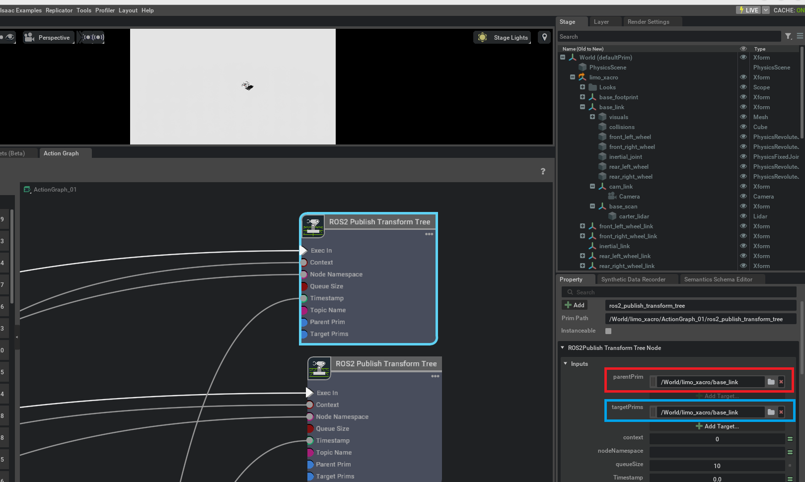Click the Target Prims port of the selected node

[304, 334]
